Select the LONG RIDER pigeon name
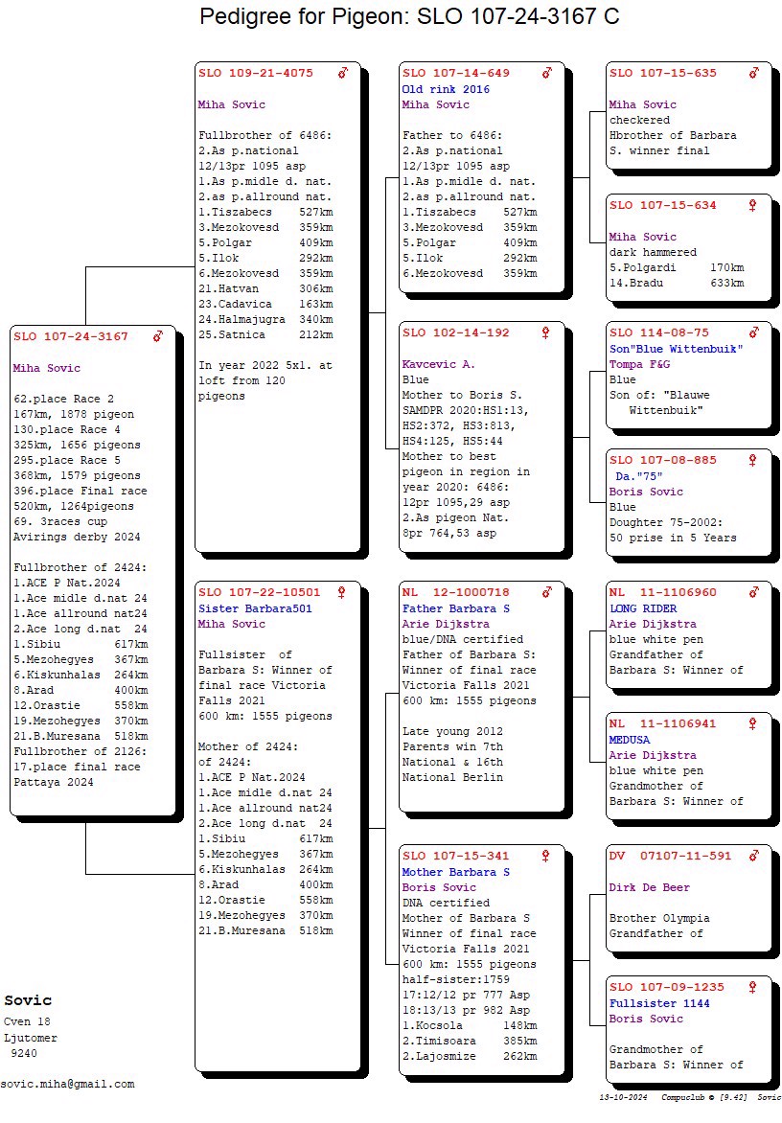Image resolution: width=782 pixels, height=1123 pixels. (x=643, y=608)
